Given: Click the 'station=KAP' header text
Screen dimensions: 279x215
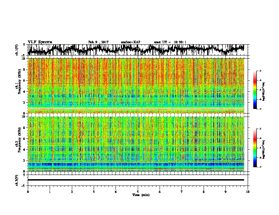Looking at the screenshot, I should pyautogui.click(x=131, y=42).
